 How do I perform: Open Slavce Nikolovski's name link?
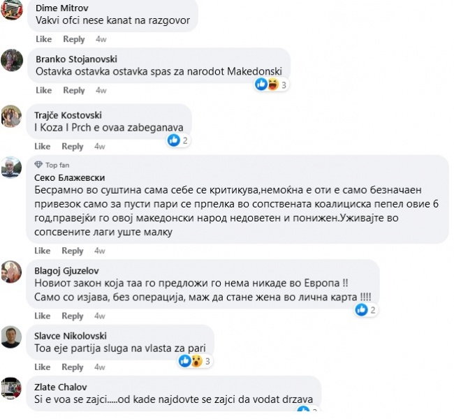click(72, 335)
